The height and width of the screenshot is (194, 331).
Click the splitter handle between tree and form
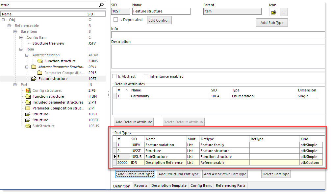(108, 95)
